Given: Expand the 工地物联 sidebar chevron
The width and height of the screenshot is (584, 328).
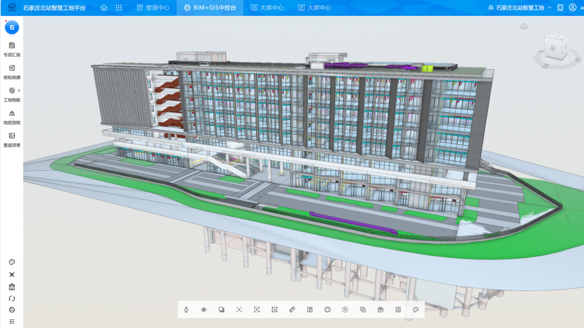Looking at the screenshot, I should [18, 89].
